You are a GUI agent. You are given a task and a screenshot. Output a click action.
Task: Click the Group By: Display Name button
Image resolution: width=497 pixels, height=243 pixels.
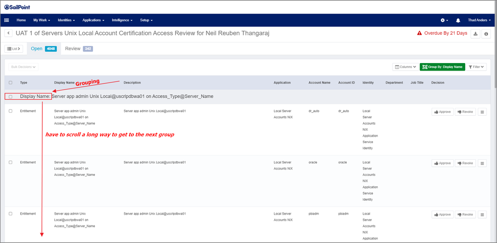point(442,67)
